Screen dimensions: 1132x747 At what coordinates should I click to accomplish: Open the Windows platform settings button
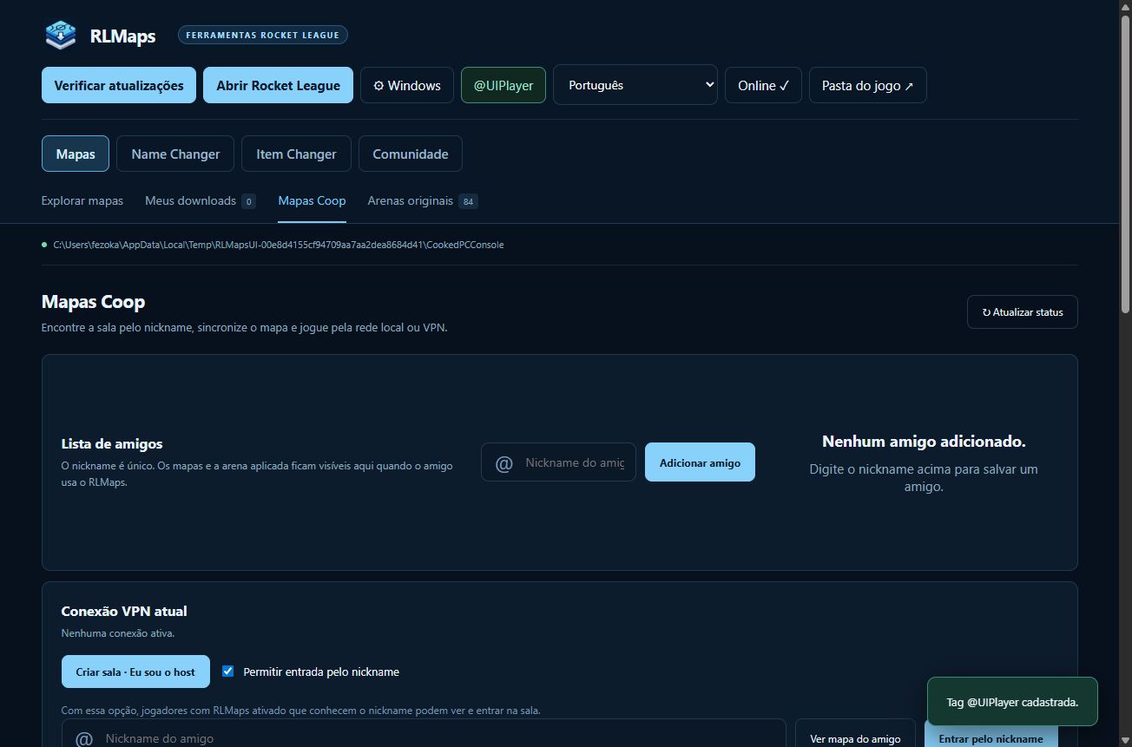[407, 85]
